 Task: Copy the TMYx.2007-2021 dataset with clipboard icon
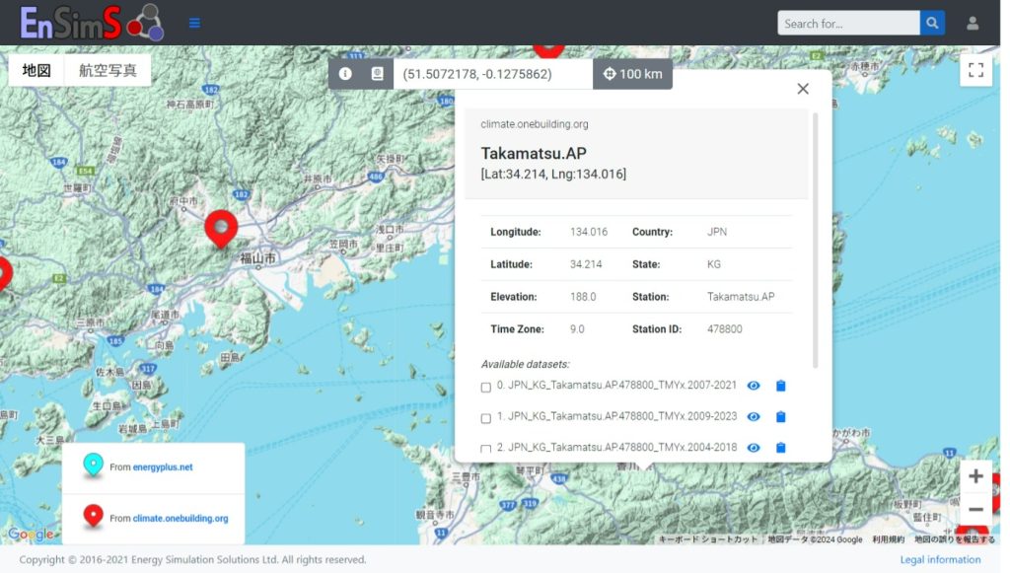click(x=780, y=386)
